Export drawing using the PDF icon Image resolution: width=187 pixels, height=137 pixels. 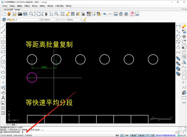(x=132, y=14)
